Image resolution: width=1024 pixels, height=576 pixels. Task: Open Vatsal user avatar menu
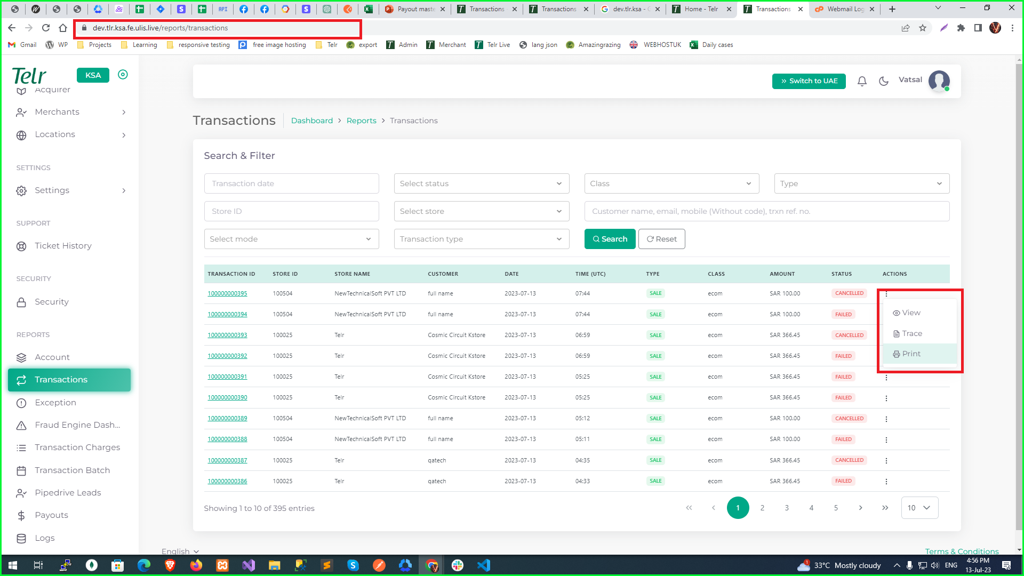(939, 81)
